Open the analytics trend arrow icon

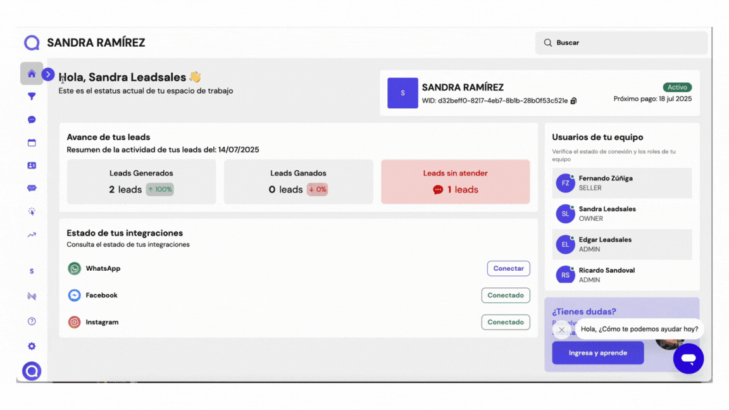[x=32, y=235]
